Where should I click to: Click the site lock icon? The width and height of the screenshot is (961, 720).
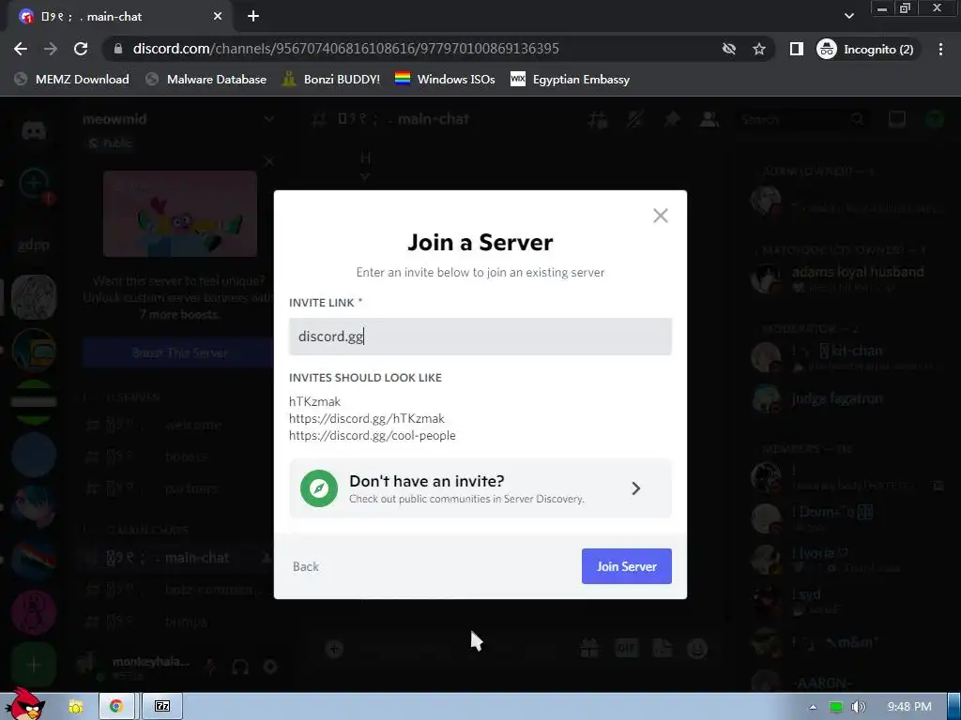pos(118,49)
